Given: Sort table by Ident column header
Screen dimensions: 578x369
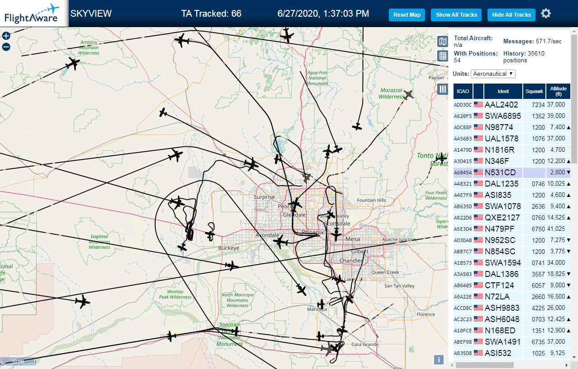Looking at the screenshot, I should pyautogui.click(x=503, y=91).
